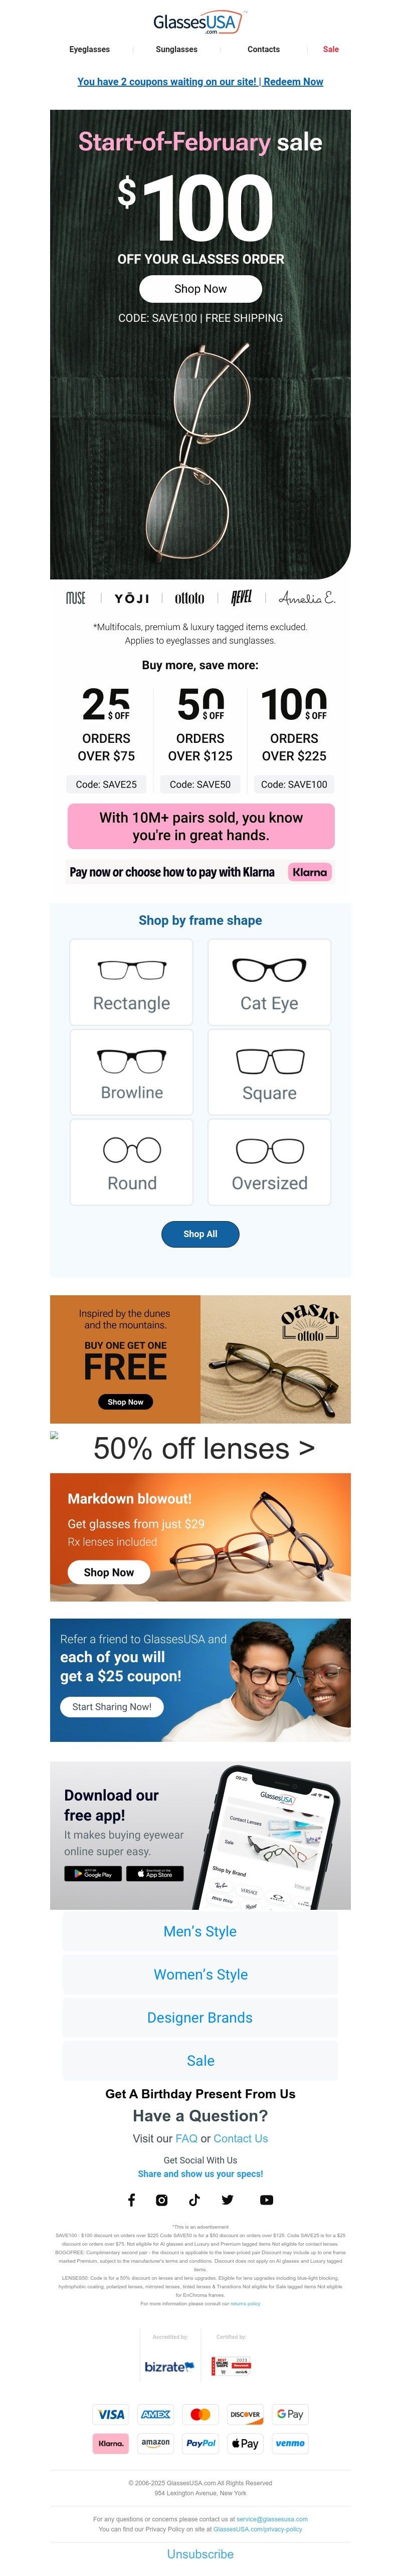
Task: Click the Apple Pay icon
Action: pyautogui.click(x=245, y=2442)
